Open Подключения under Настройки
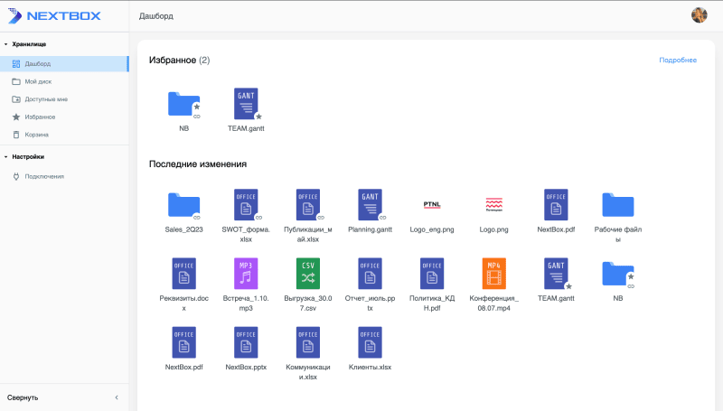The image size is (723, 411). (43, 176)
